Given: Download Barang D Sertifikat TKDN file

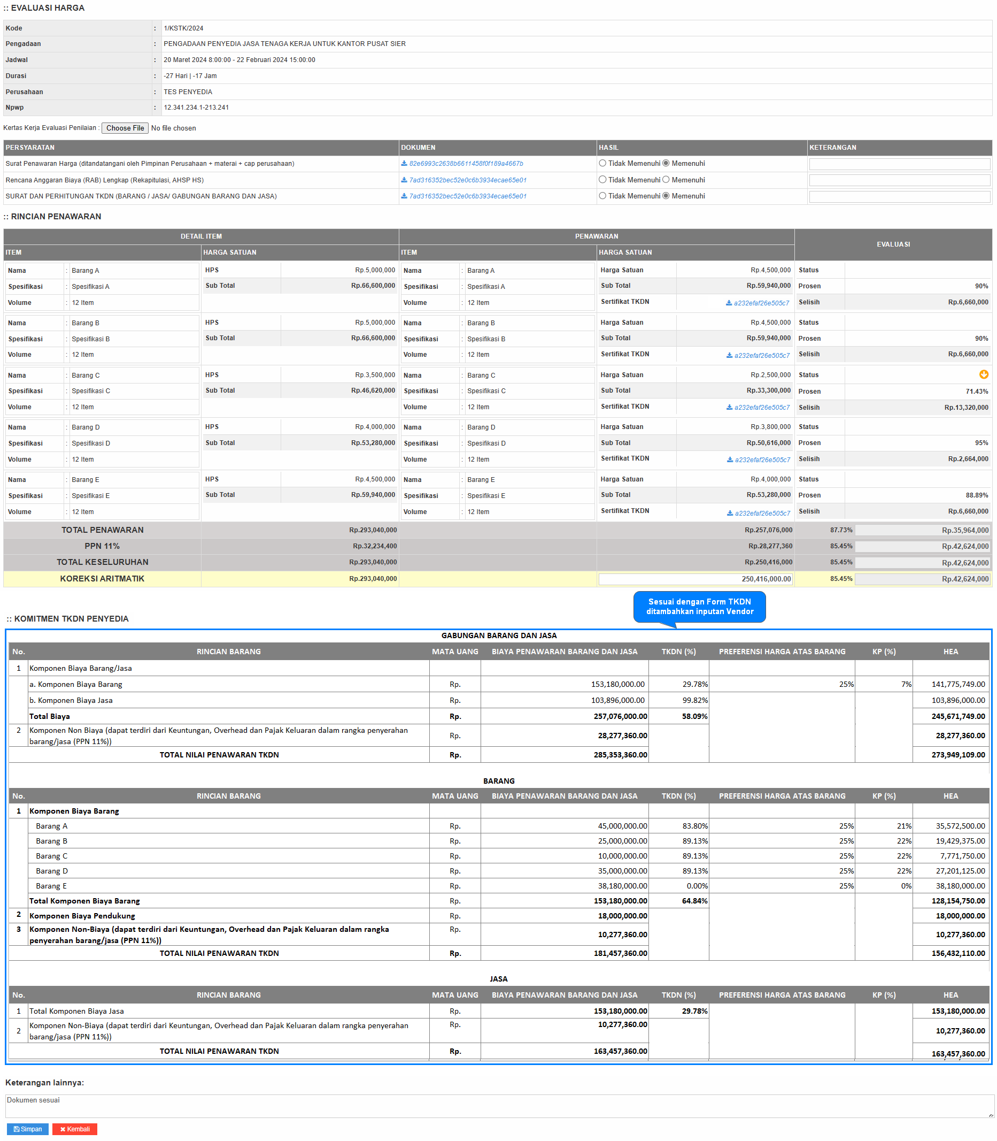Looking at the screenshot, I should tap(761, 460).
